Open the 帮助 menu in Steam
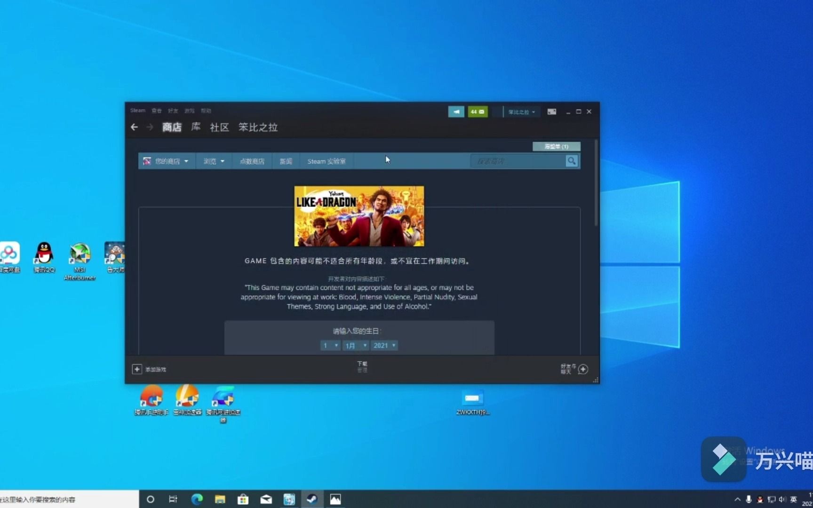813x508 pixels. [206, 111]
